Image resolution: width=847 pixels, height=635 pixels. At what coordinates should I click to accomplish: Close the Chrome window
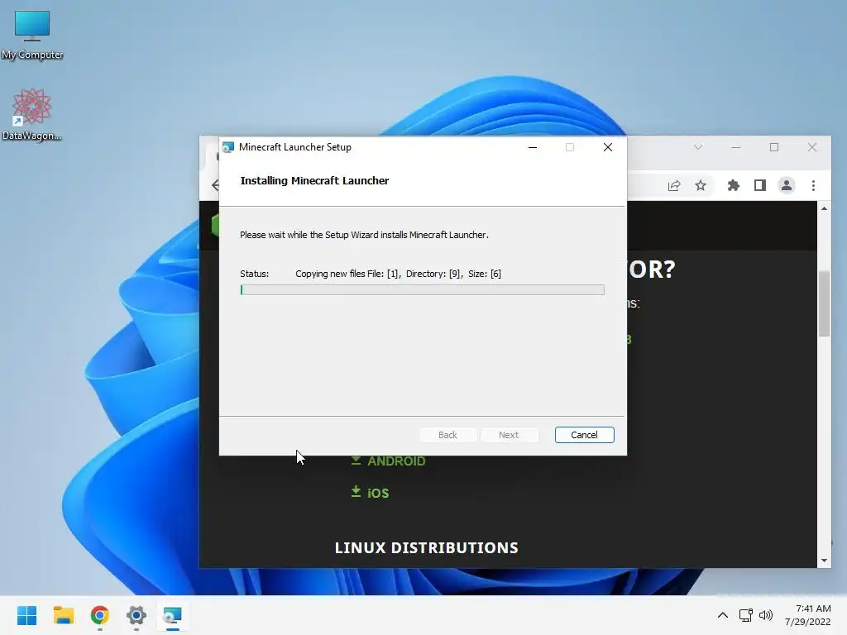pos(812,147)
